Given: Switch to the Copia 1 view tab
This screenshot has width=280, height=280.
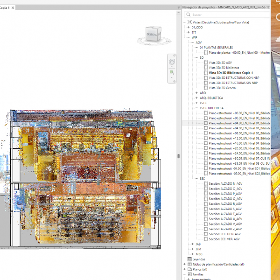Looking at the screenshot, I should 5,8.
